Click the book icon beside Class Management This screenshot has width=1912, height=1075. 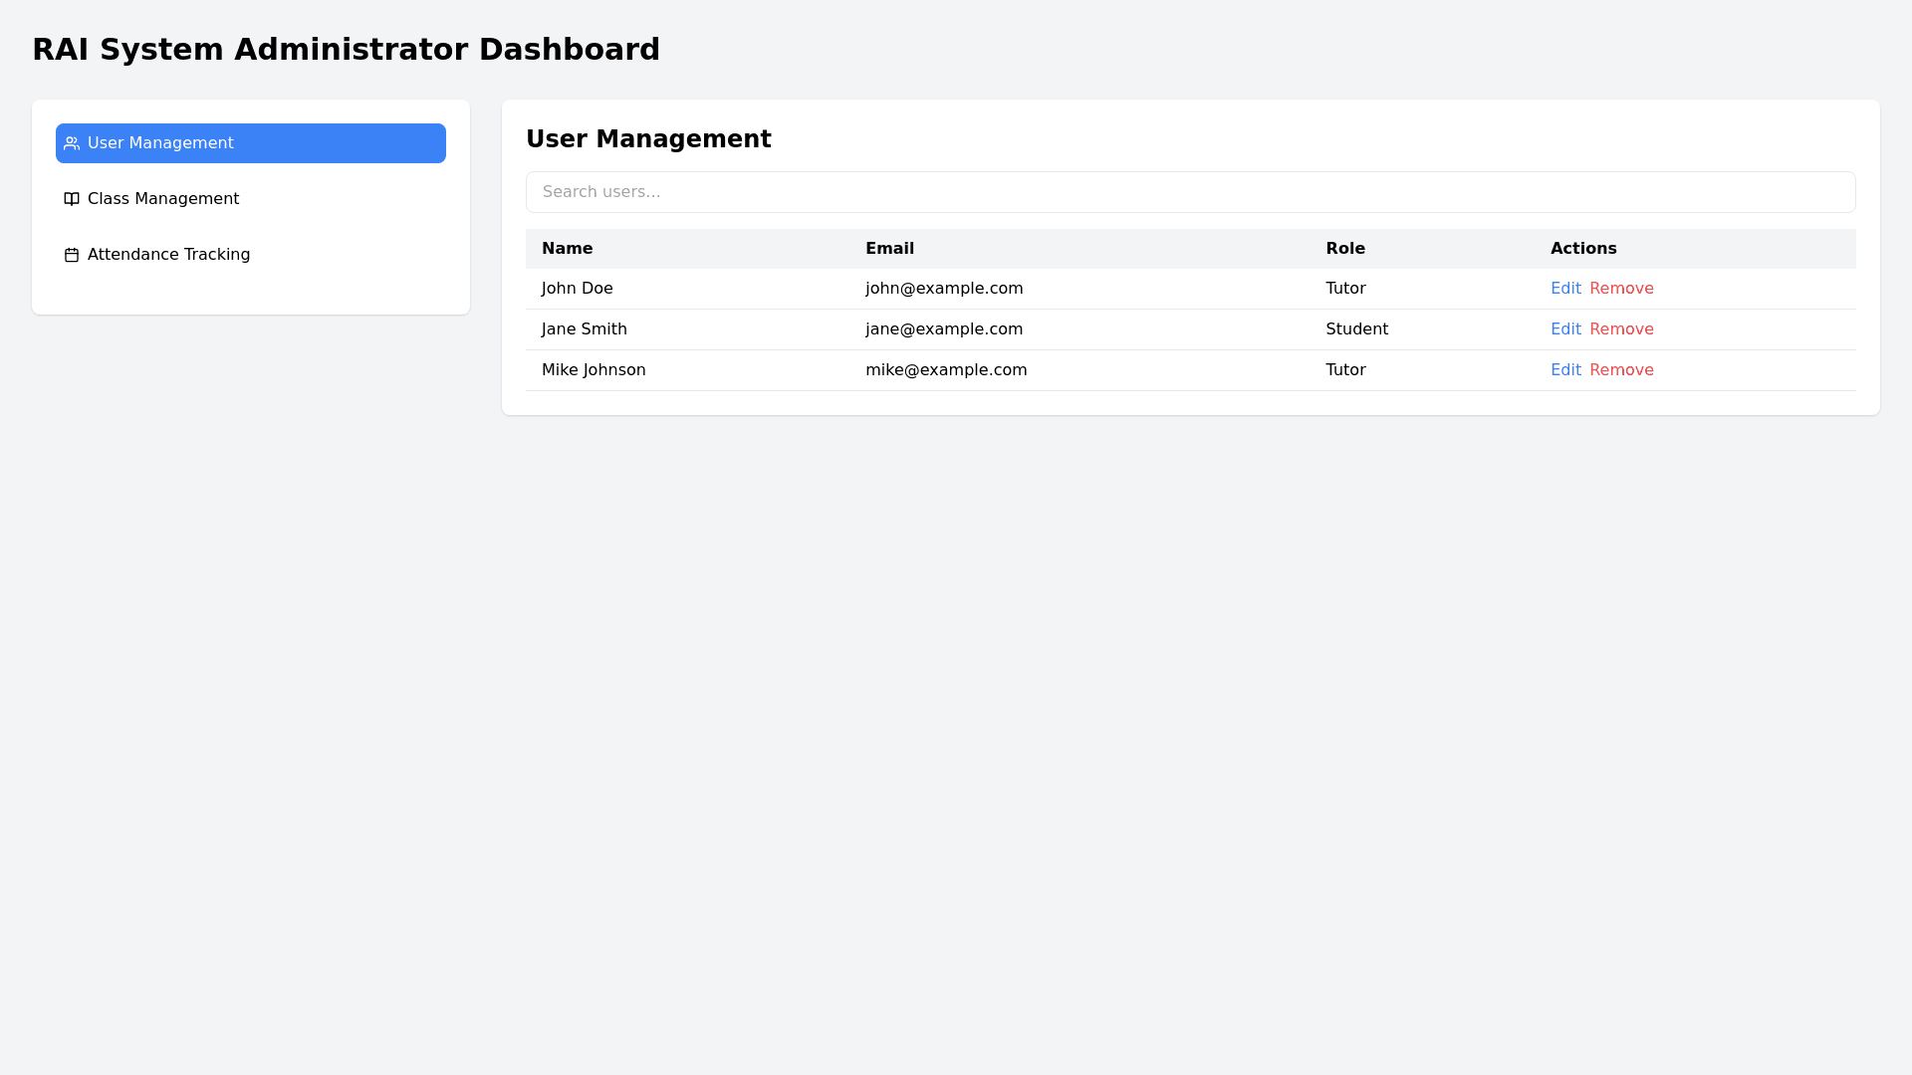72,199
